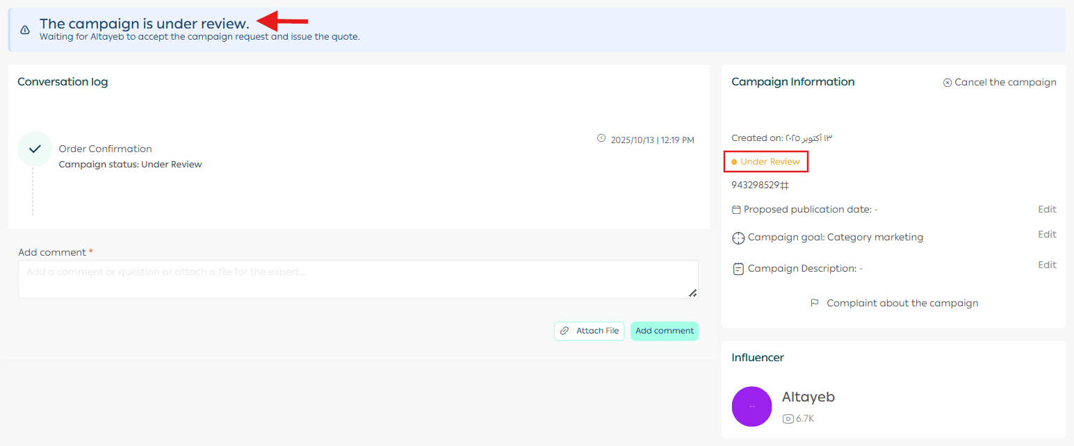This screenshot has width=1074, height=446.
Task: Click the Under Review status badge
Action: [766, 162]
